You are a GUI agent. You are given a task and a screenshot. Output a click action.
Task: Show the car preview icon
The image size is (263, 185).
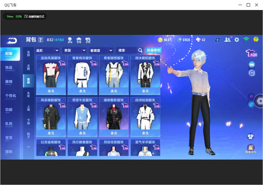pyautogui.click(x=252, y=64)
